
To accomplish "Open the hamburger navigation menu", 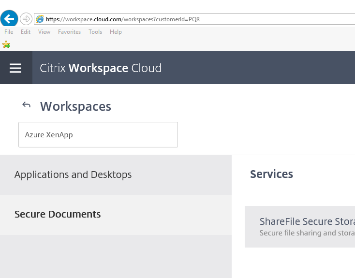I will tap(15, 68).
